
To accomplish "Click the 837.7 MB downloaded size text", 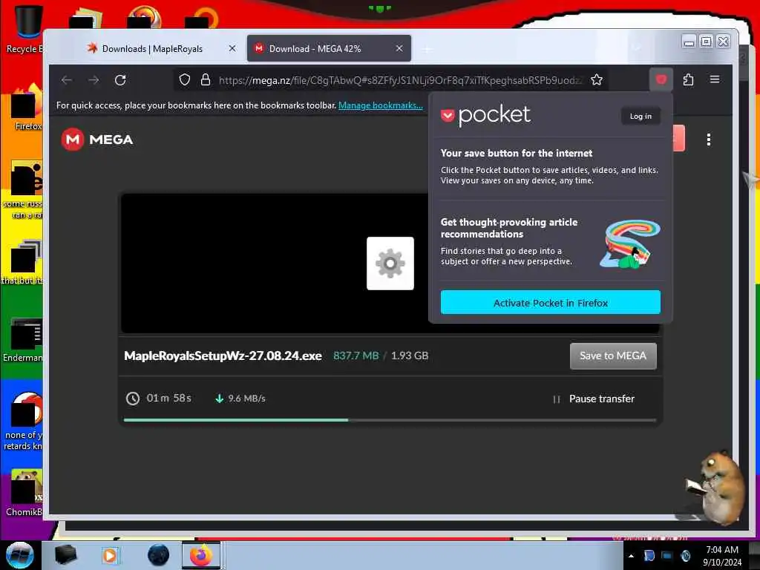I will 356,356.
